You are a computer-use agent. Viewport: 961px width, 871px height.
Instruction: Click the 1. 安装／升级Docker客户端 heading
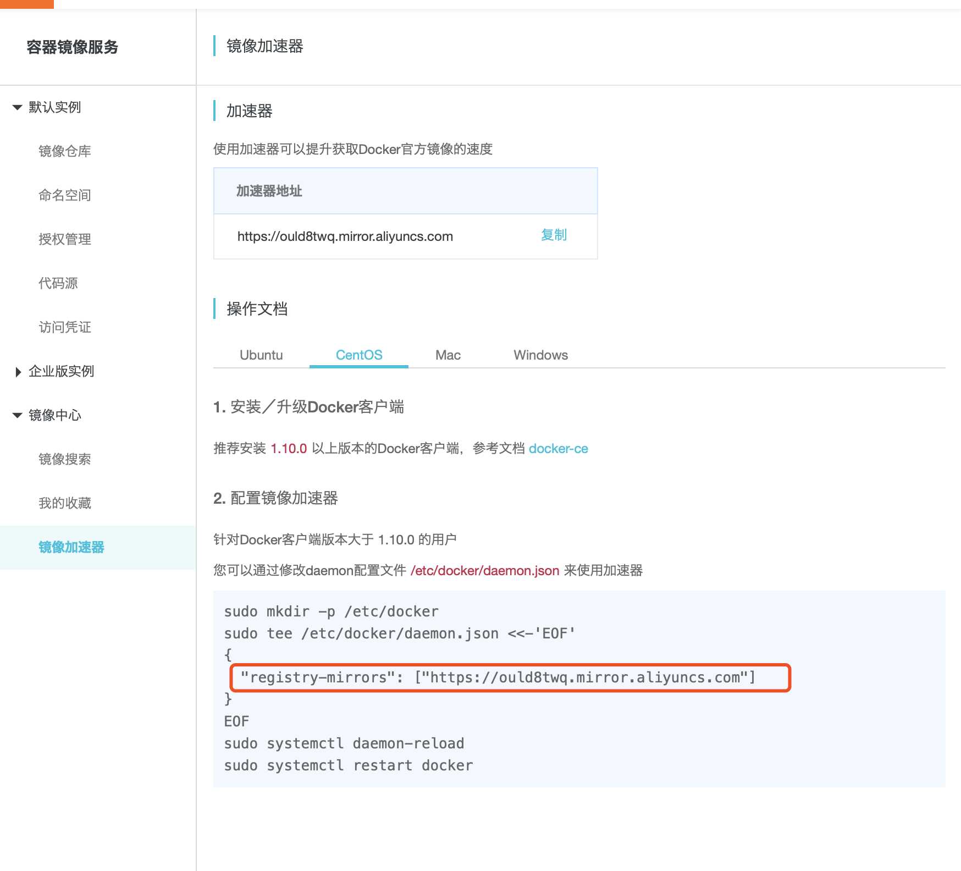tap(309, 407)
